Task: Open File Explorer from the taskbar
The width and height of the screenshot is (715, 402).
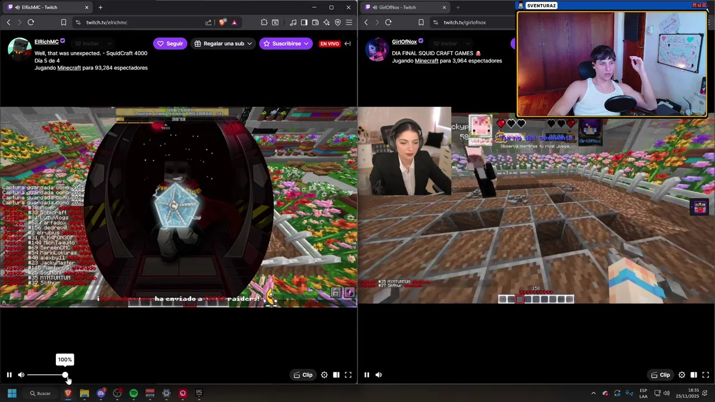Action: click(84, 393)
